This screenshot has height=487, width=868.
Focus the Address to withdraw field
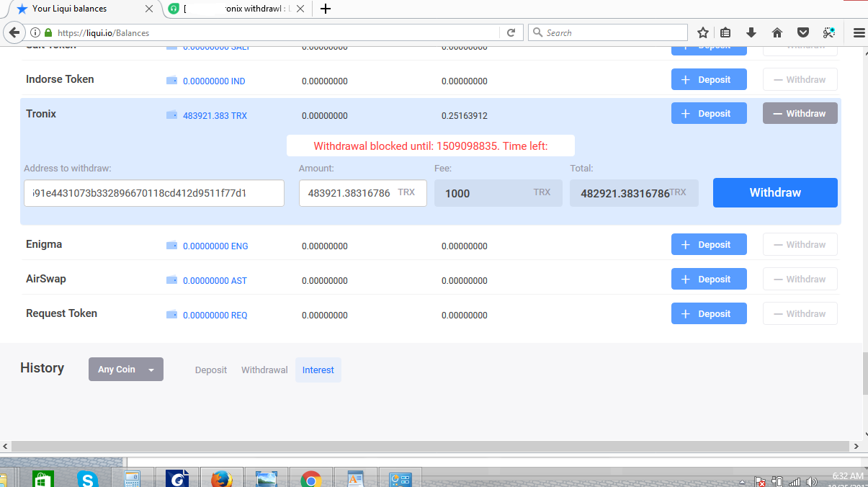pyautogui.click(x=154, y=193)
